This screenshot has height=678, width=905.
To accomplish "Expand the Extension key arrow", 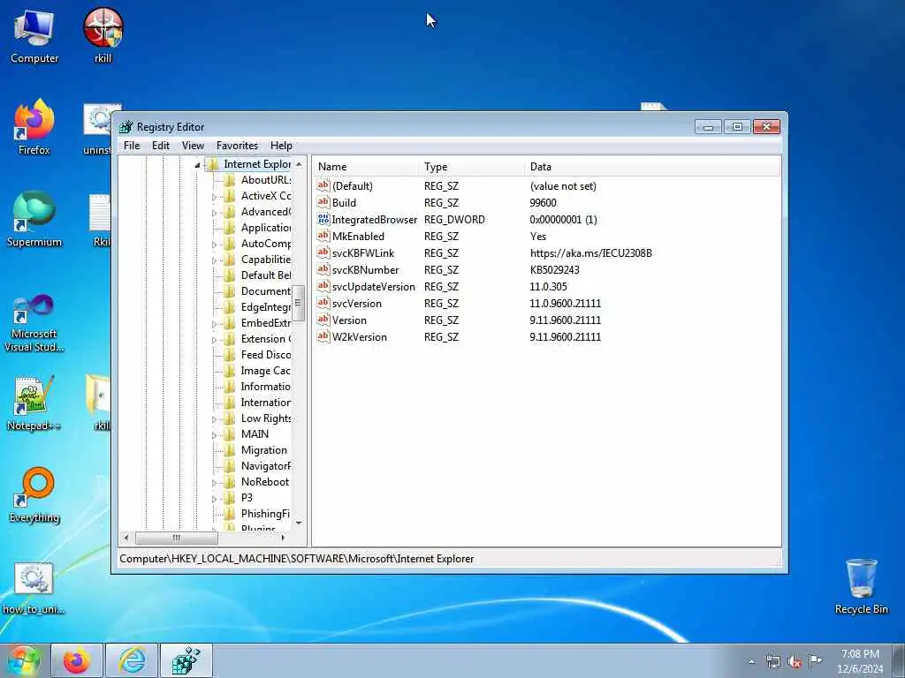I will coord(214,340).
